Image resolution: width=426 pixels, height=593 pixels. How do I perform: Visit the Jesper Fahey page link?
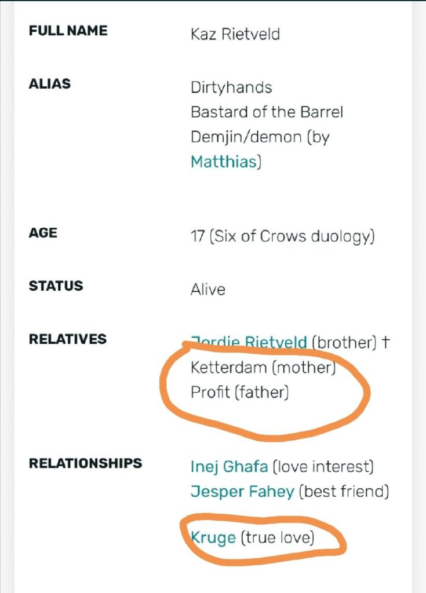[242, 492]
